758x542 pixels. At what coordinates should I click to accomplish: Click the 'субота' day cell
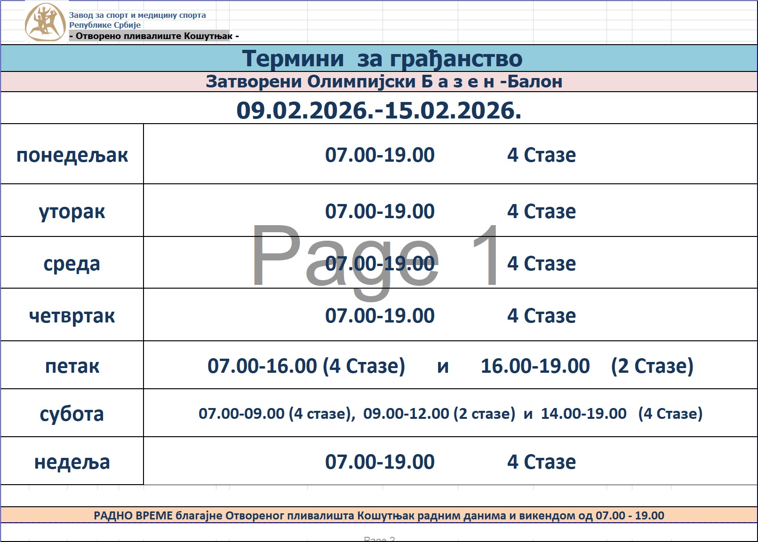coord(72,414)
